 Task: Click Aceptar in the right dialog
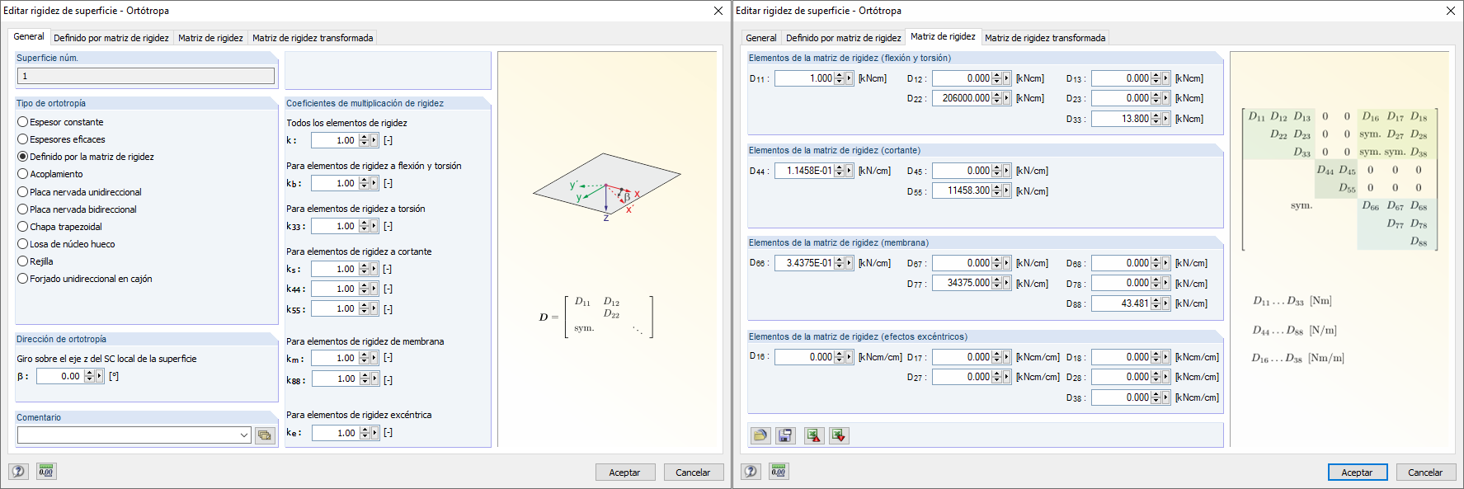point(1357,473)
